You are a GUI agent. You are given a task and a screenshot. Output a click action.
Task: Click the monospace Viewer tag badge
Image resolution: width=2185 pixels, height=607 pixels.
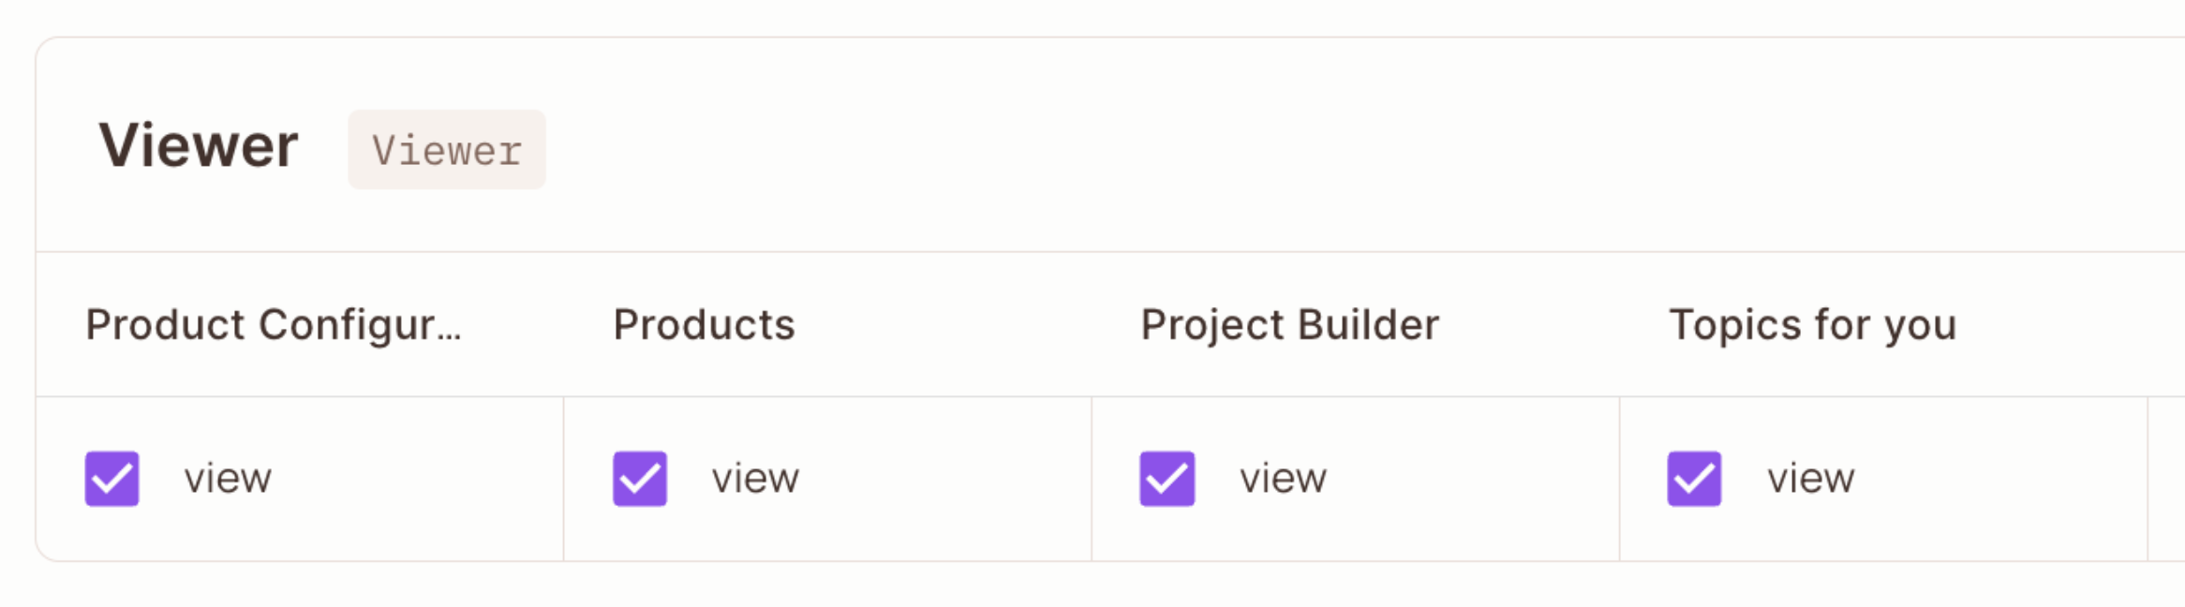447,150
